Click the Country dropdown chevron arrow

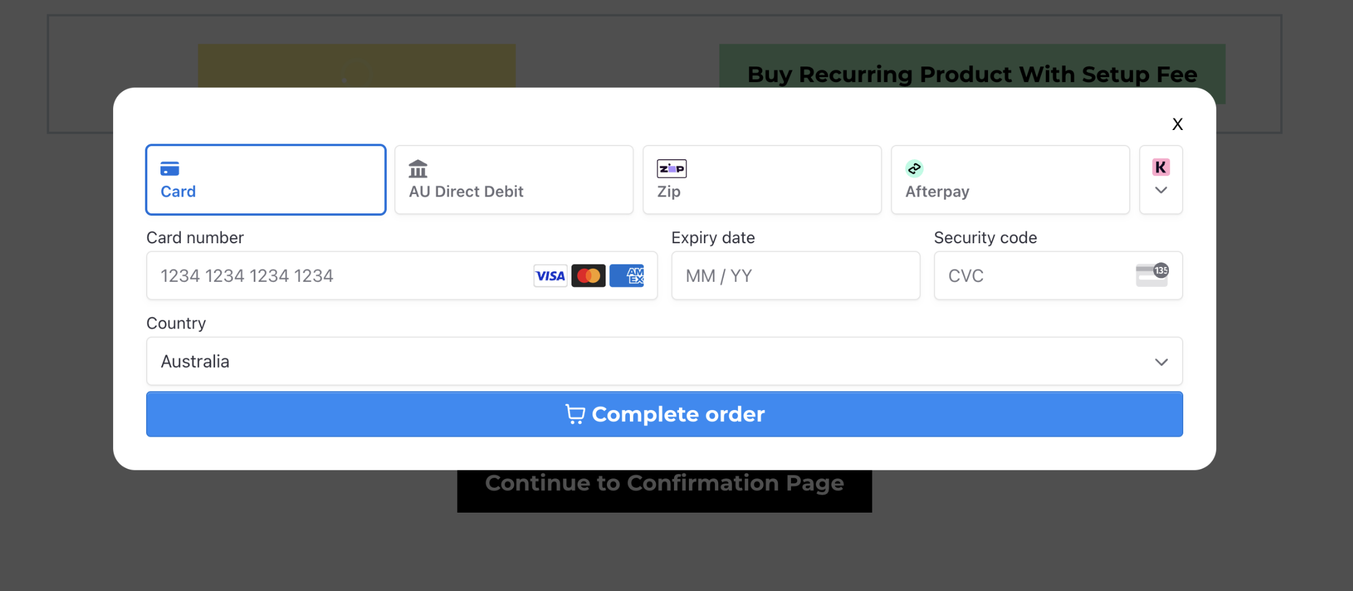click(1161, 362)
